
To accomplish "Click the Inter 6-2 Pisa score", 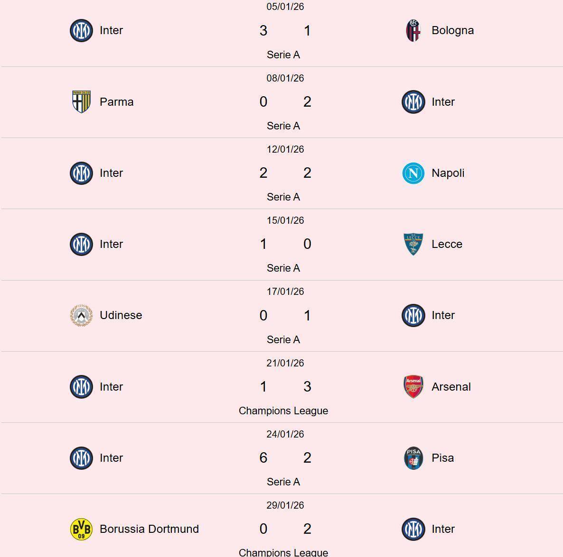I will coord(285,458).
